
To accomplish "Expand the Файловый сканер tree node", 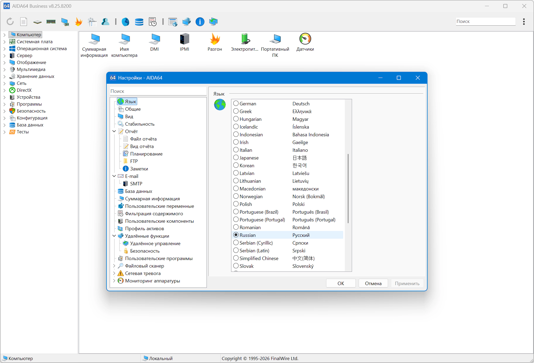I will [x=114, y=266].
